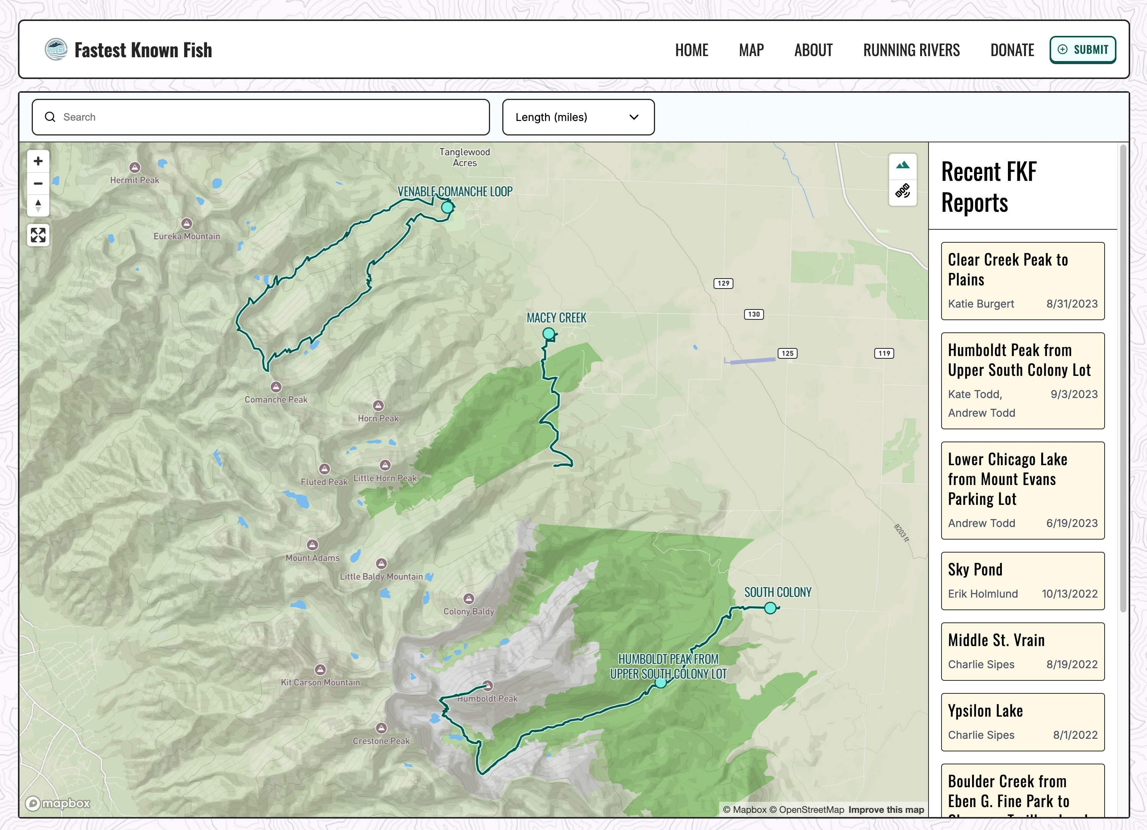Open the Sky Pond report by Erik Holmlund
The image size is (1147, 830).
(1022, 580)
